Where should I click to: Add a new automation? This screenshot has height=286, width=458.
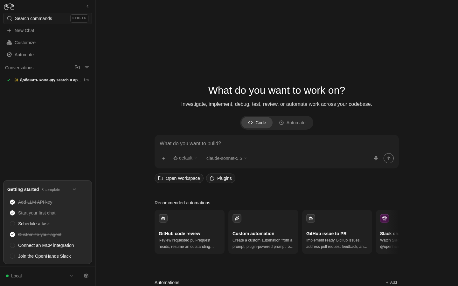[x=391, y=283]
